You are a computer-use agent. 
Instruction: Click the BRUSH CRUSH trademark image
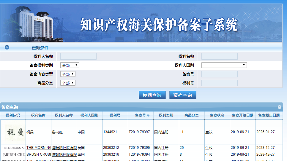click(13, 154)
